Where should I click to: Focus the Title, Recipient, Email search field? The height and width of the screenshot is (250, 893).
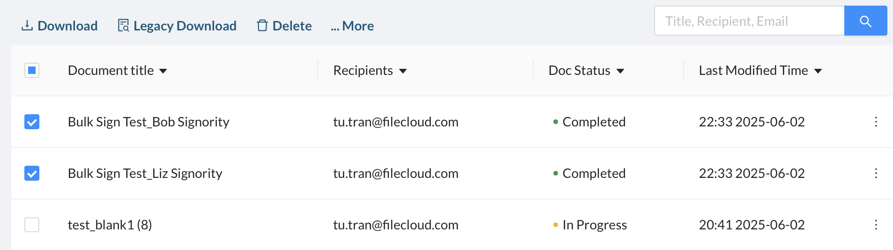pyautogui.click(x=749, y=21)
